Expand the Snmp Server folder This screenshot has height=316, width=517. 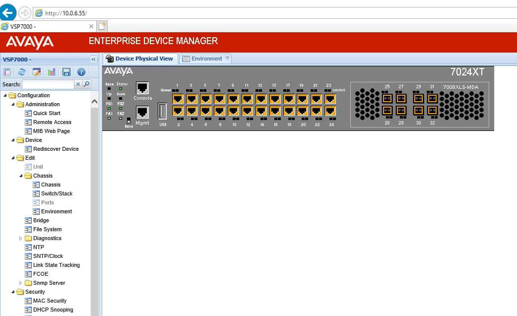[21, 283]
